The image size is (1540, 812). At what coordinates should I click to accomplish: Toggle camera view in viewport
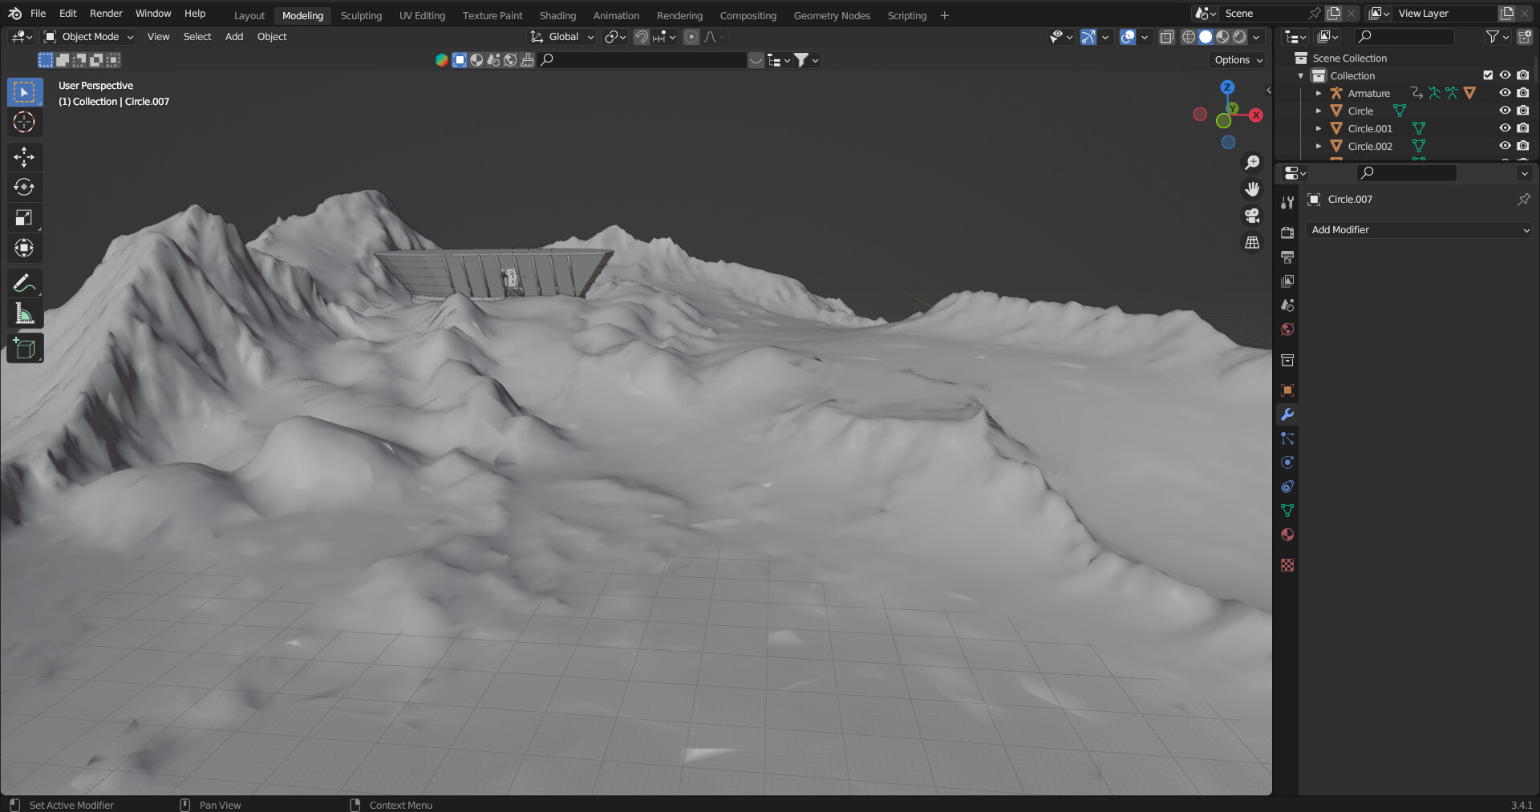pyautogui.click(x=1251, y=216)
